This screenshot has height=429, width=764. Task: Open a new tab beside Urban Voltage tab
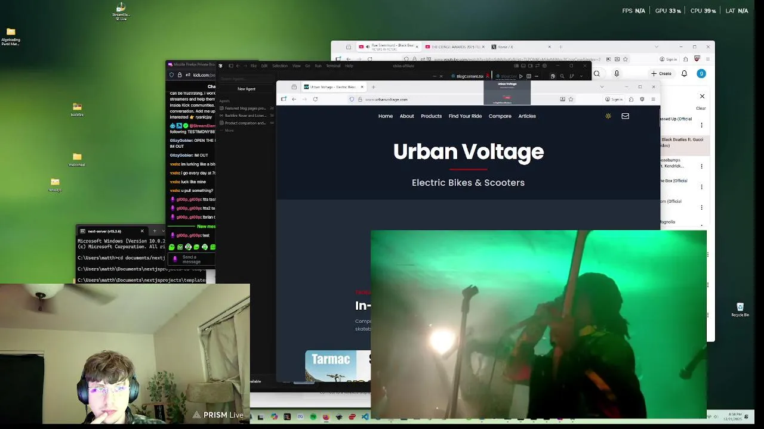coord(374,87)
